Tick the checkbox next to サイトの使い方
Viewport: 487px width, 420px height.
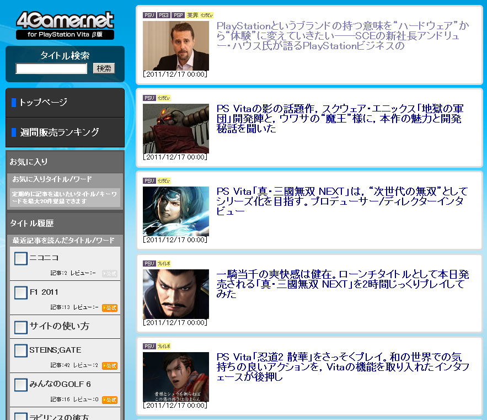[x=21, y=327]
